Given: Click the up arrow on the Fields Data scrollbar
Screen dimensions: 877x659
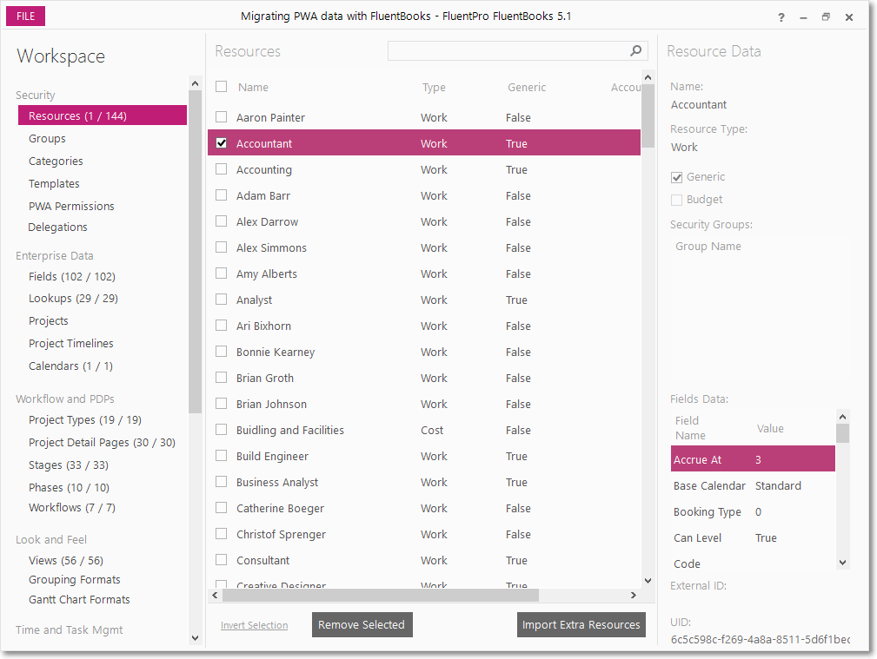Looking at the screenshot, I should tap(842, 416).
